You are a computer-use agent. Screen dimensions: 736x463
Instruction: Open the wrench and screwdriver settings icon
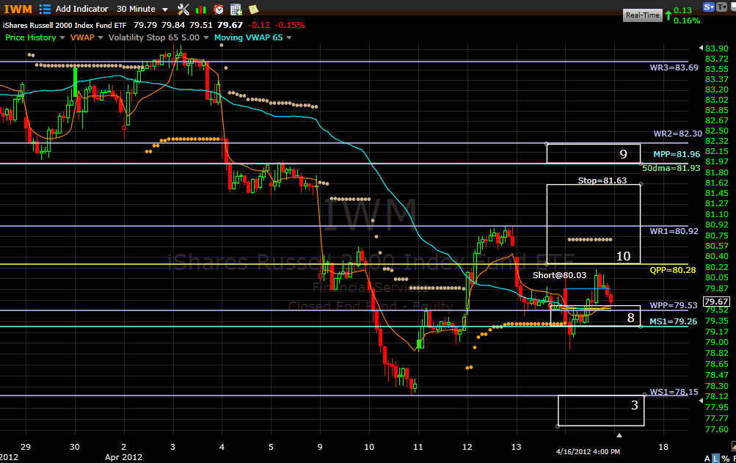183,9
